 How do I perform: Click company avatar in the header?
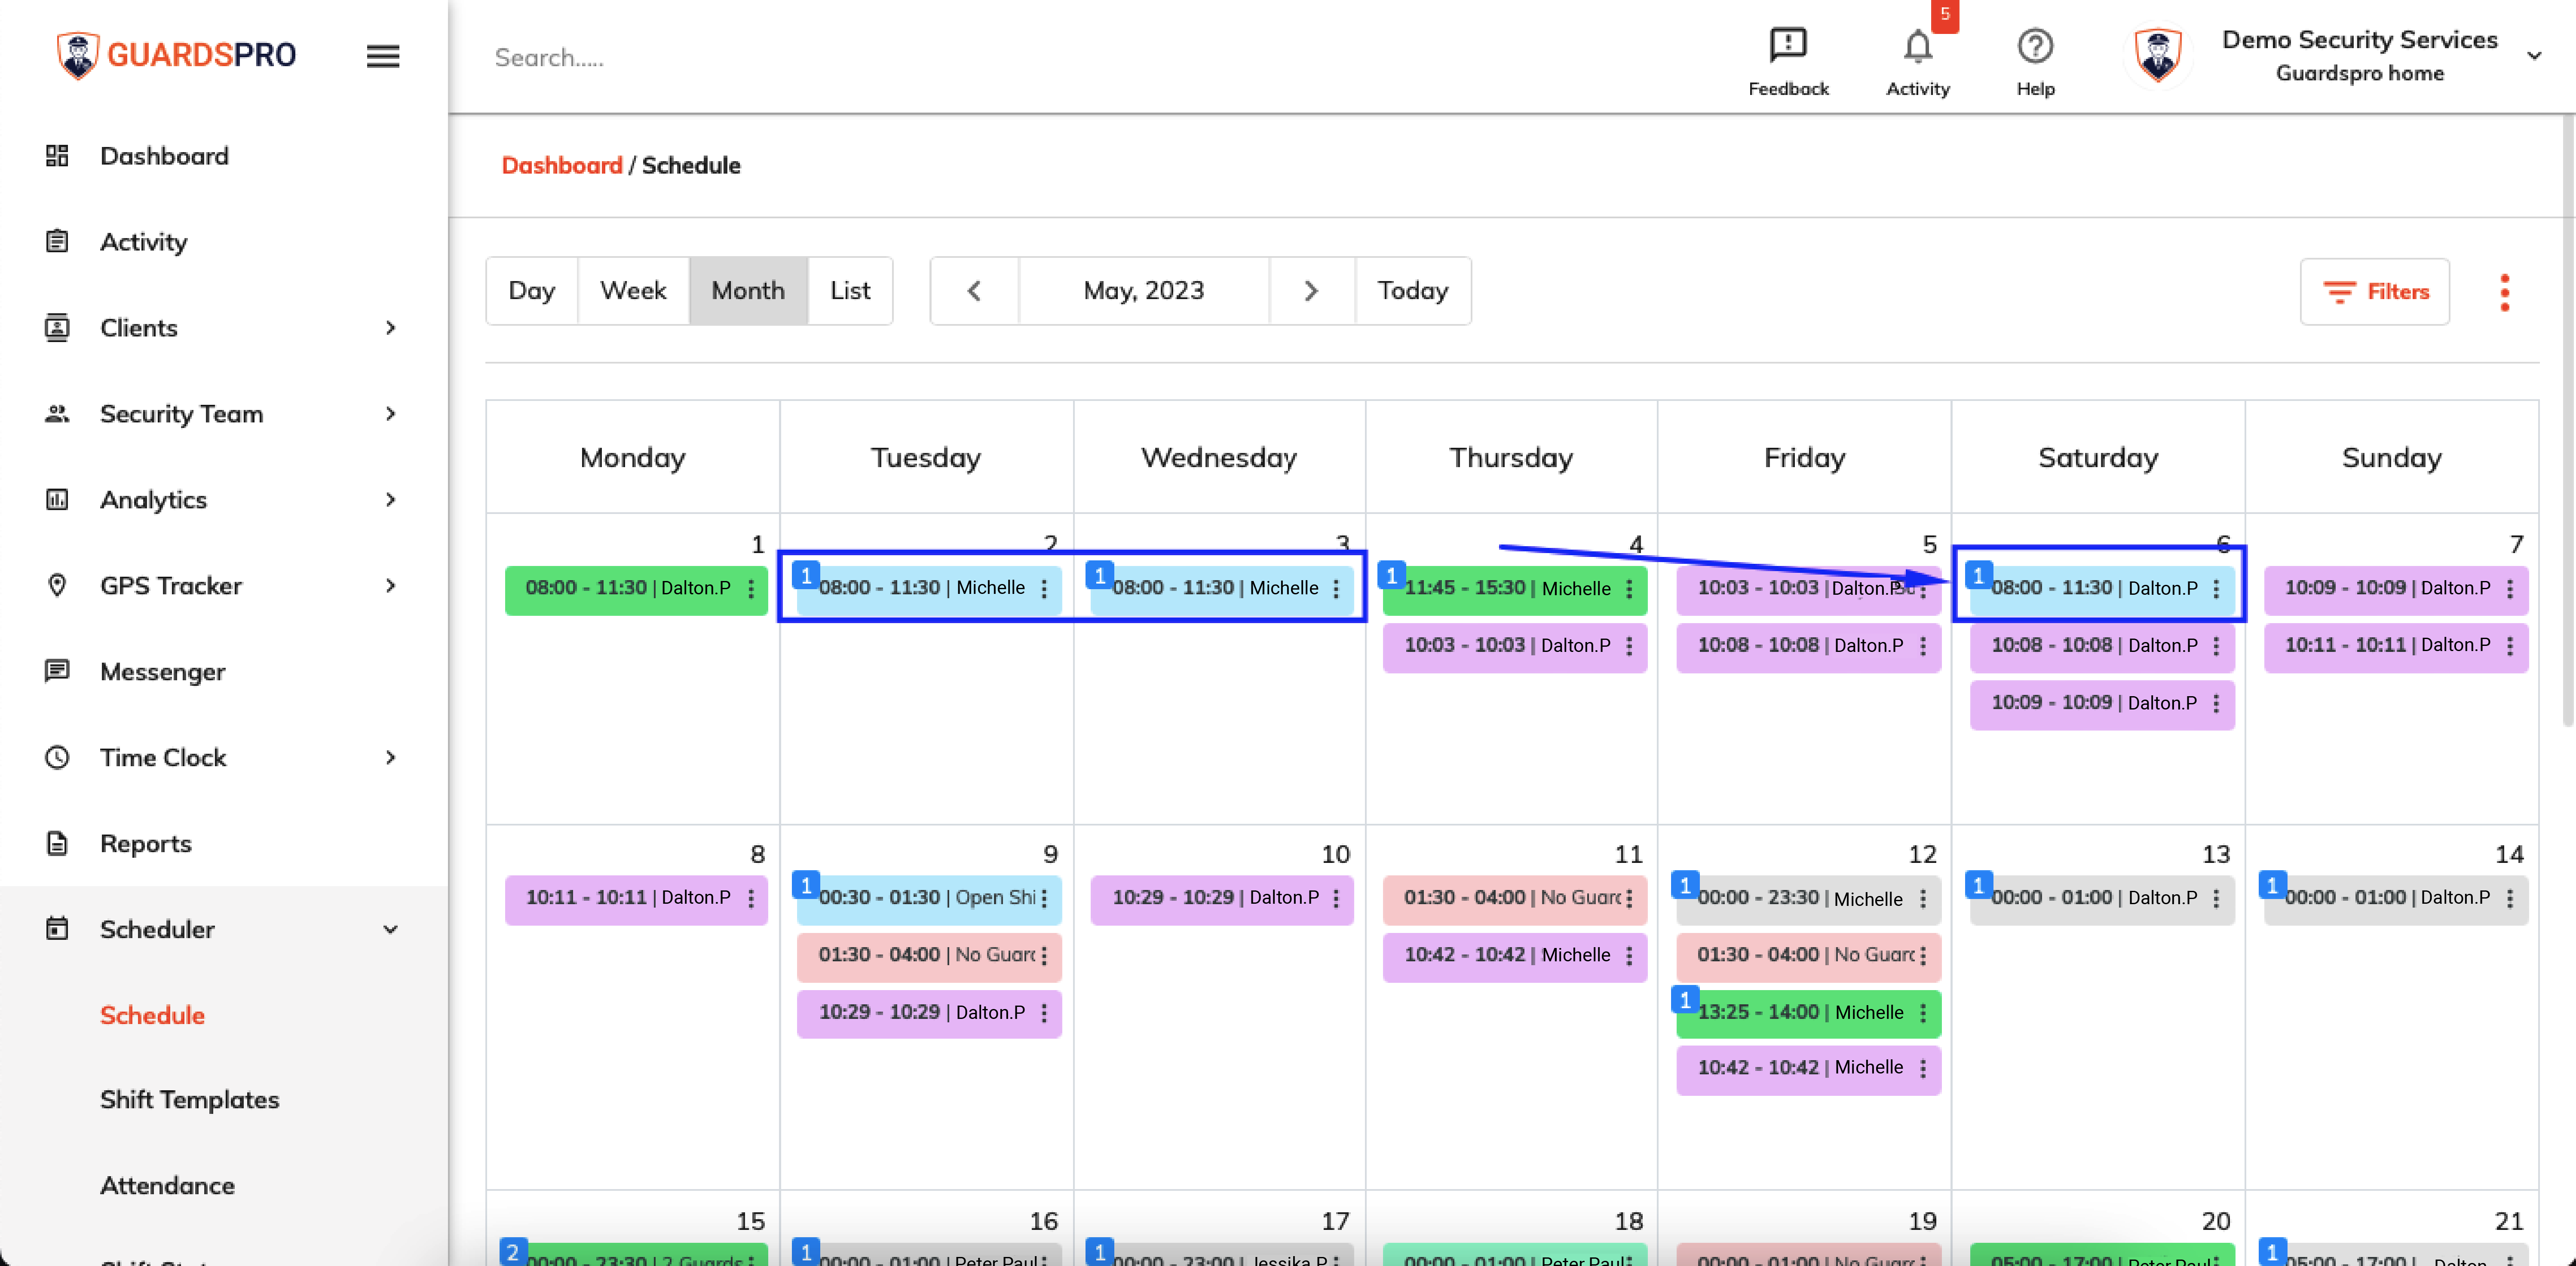(2158, 56)
